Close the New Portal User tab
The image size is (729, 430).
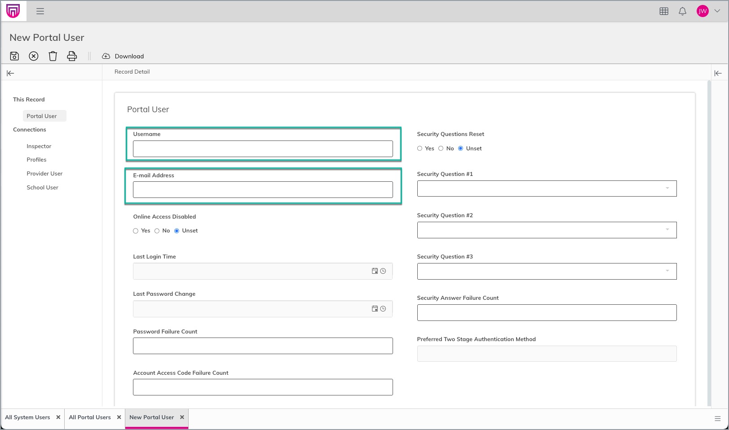click(182, 417)
